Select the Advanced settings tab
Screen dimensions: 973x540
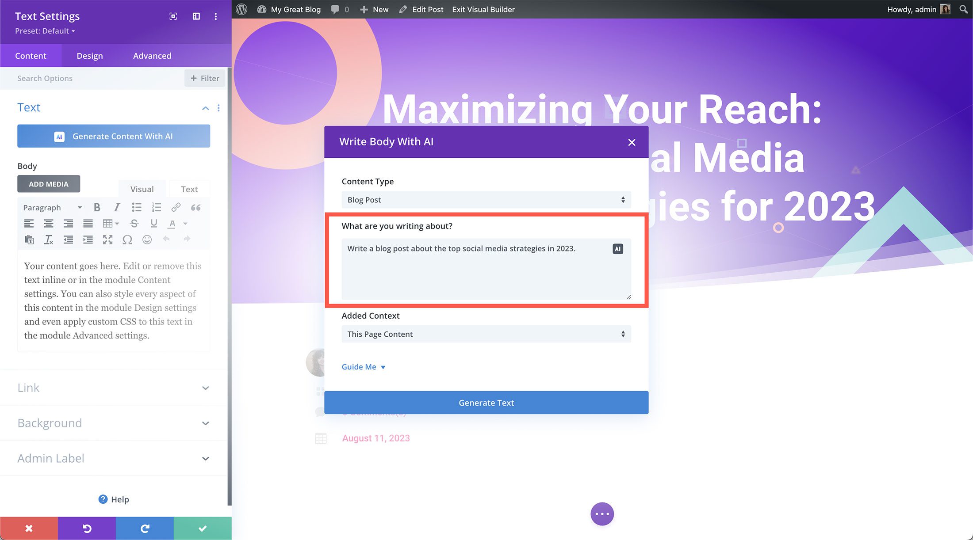pyautogui.click(x=152, y=56)
